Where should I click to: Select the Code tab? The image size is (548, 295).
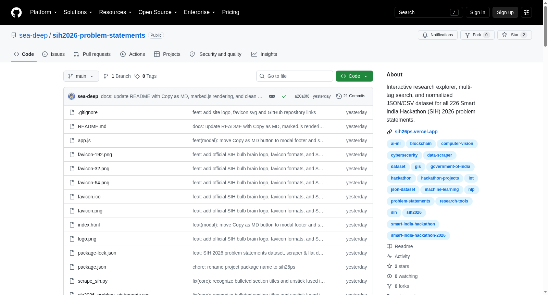coord(24,54)
